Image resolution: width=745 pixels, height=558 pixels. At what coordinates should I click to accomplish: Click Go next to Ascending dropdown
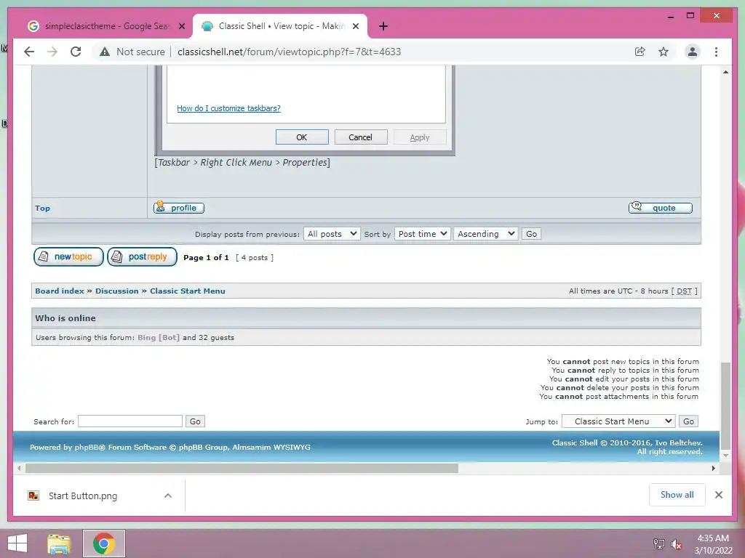(x=531, y=234)
